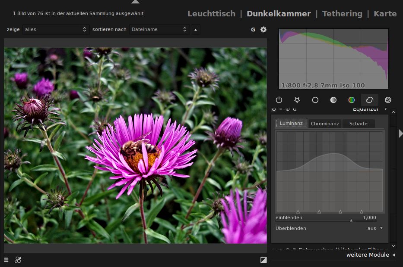This screenshot has height=267, width=403.
Task: Click the einblenden value '1,000'
Action: 369,217
